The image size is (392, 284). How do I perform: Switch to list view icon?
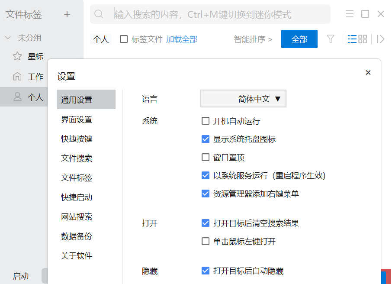352,39
